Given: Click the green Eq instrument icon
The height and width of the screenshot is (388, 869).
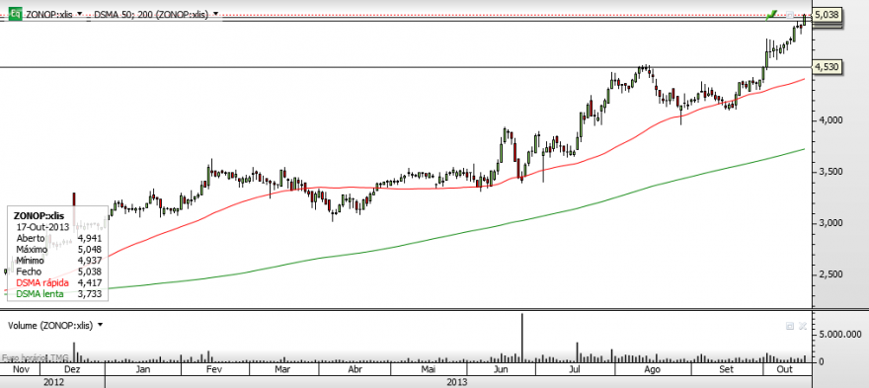Looking at the screenshot, I should [x=17, y=13].
